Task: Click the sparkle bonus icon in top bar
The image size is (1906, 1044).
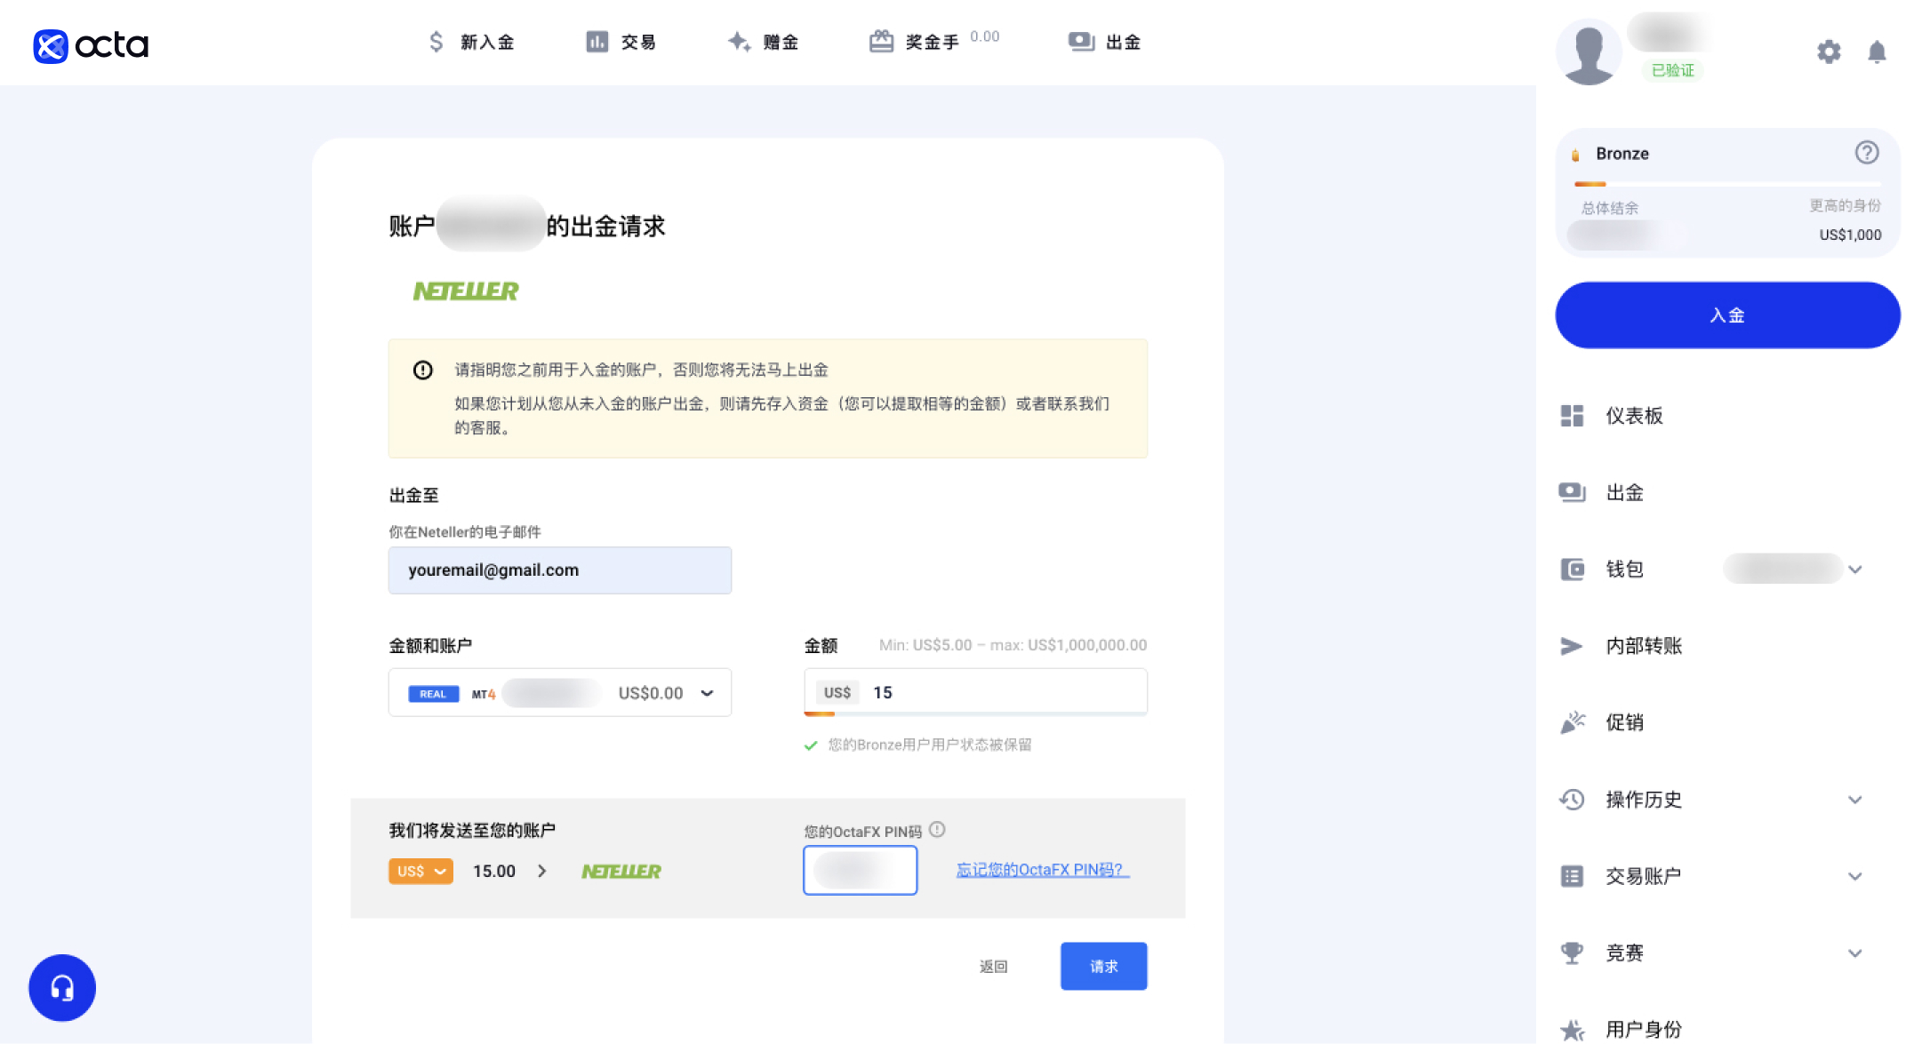Action: [x=739, y=41]
